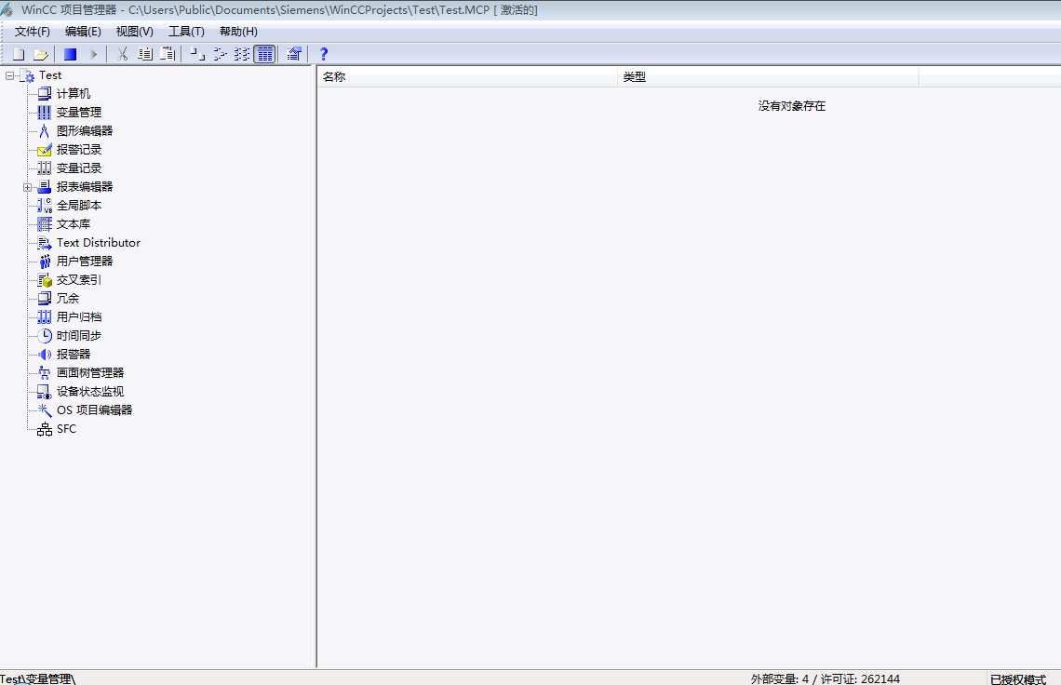Select 画面树管理器 tree label

(x=90, y=373)
